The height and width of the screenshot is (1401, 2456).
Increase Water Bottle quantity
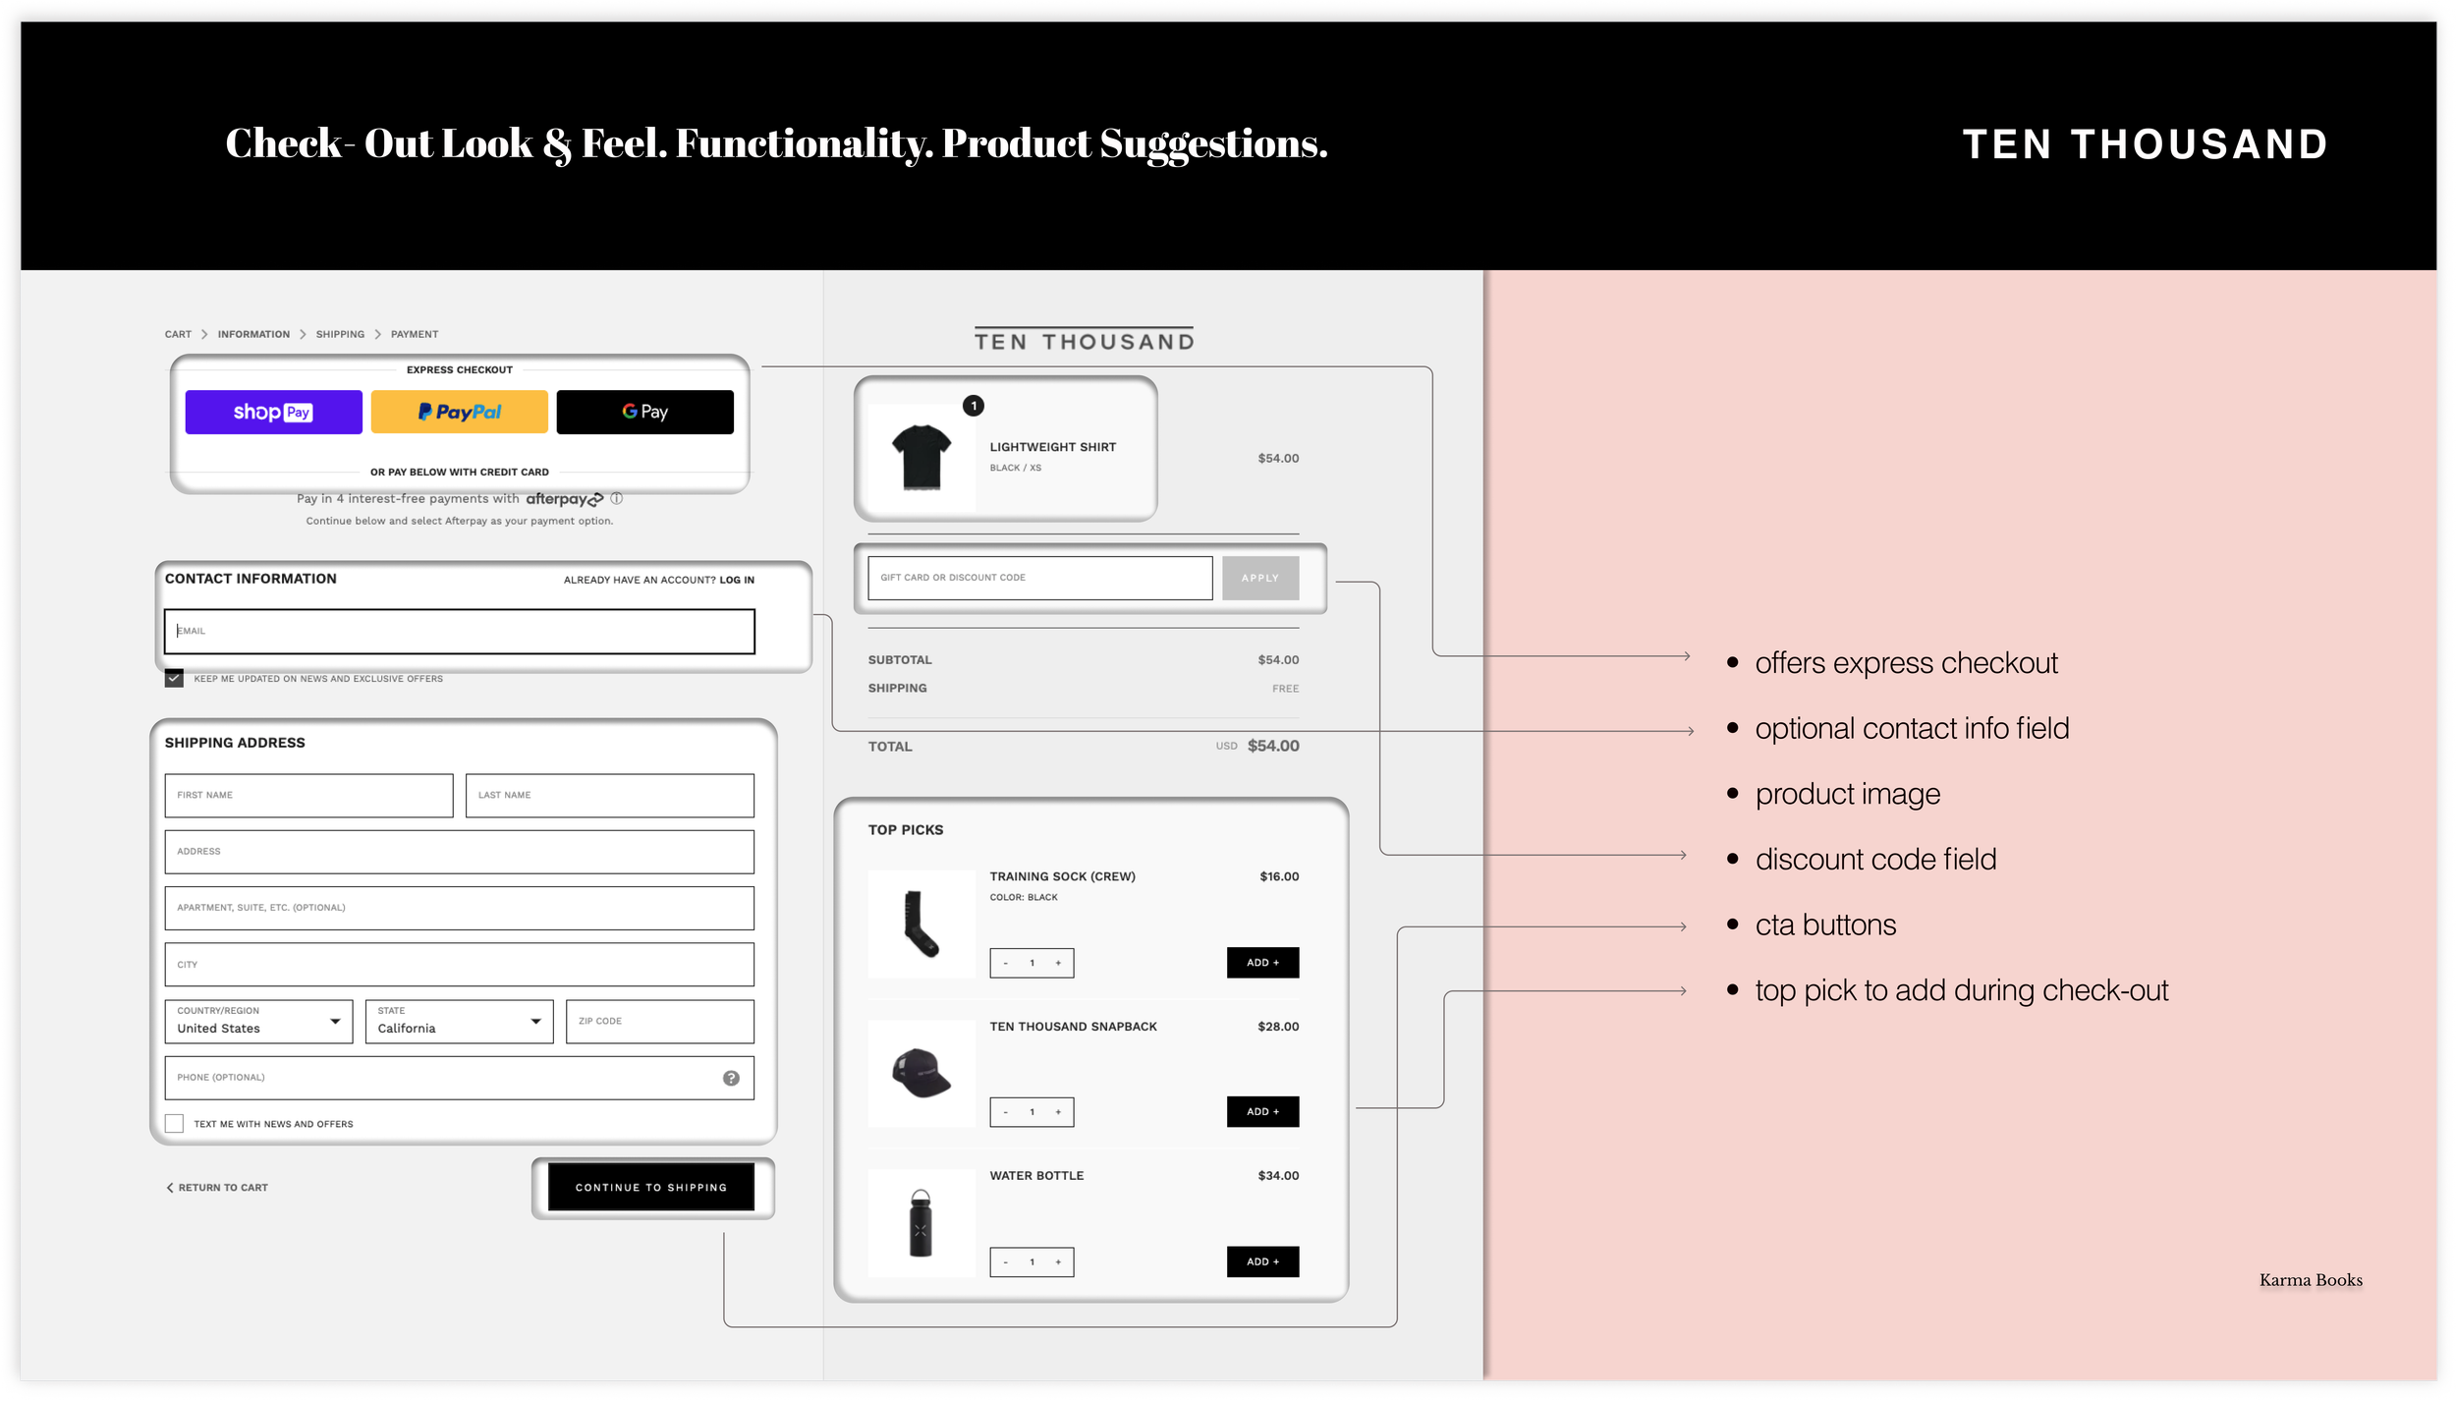pyautogui.click(x=1058, y=1261)
